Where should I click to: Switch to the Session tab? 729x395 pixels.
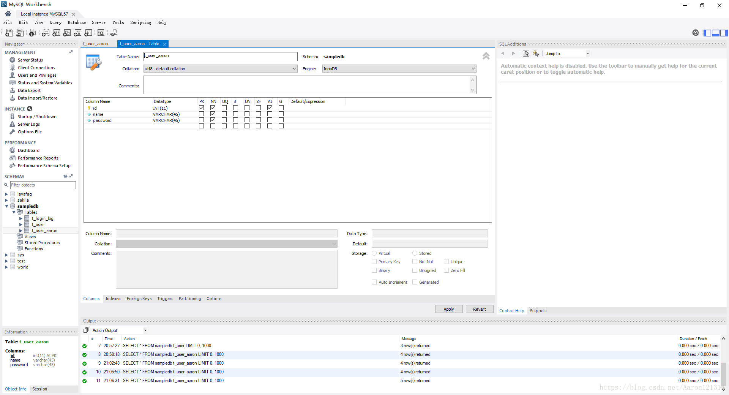tap(39, 389)
